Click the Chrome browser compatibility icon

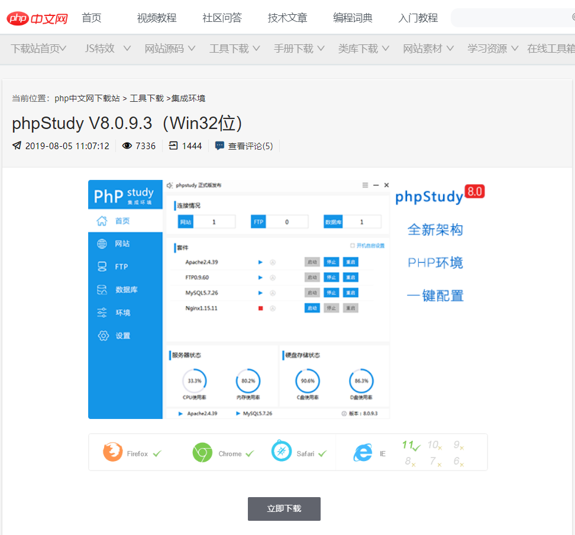click(x=202, y=452)
